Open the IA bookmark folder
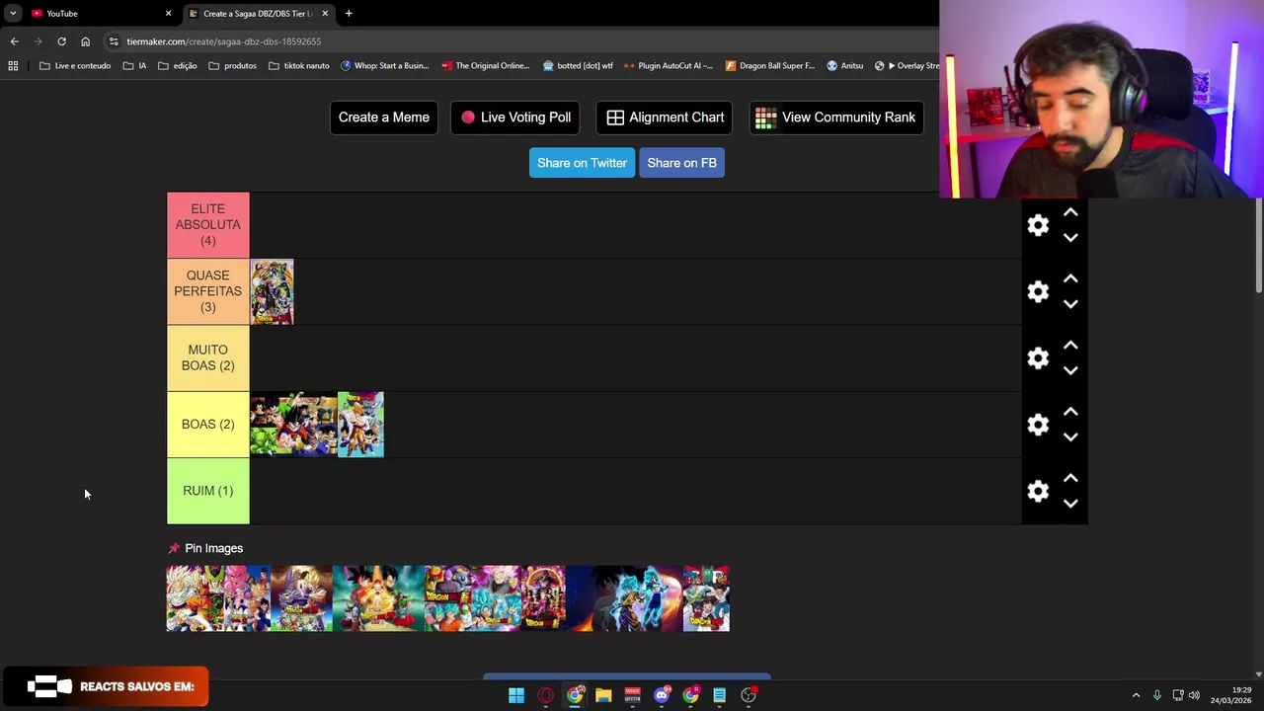Viewport: 1264px width, 711px height. pyautogui.click(x=135, y=66)
